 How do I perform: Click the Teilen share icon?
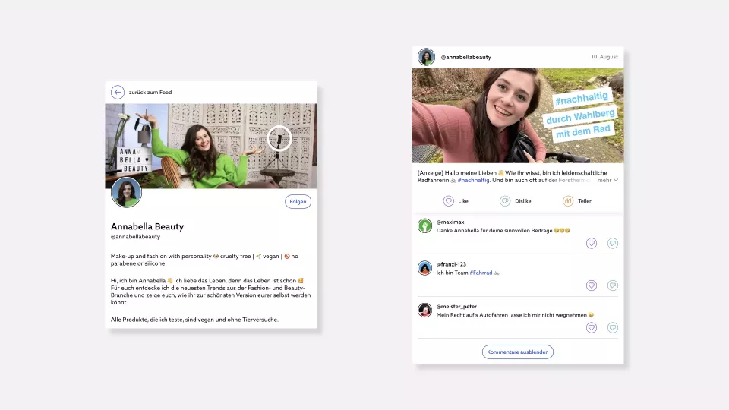[x=568, y=201]
